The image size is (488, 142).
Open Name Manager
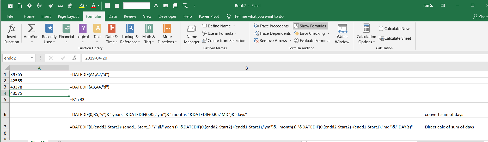pos(192,34)
